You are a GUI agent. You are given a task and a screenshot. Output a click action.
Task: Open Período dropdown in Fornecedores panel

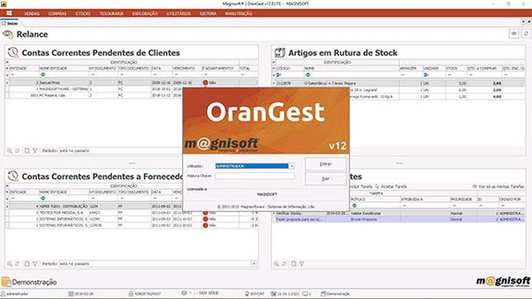pyautogui.click(x=254, y=264)
